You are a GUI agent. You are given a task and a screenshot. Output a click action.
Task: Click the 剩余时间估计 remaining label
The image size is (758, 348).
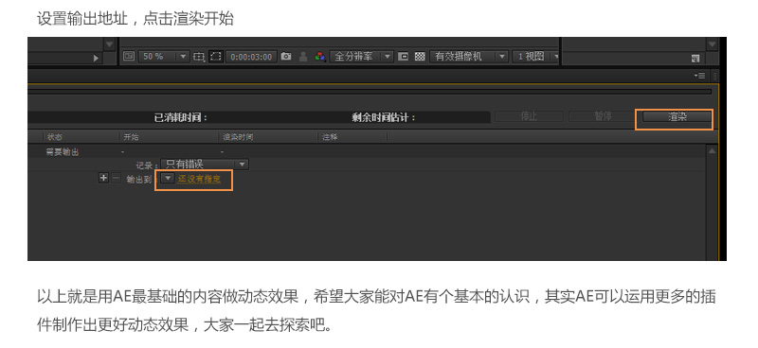point(384,117)
